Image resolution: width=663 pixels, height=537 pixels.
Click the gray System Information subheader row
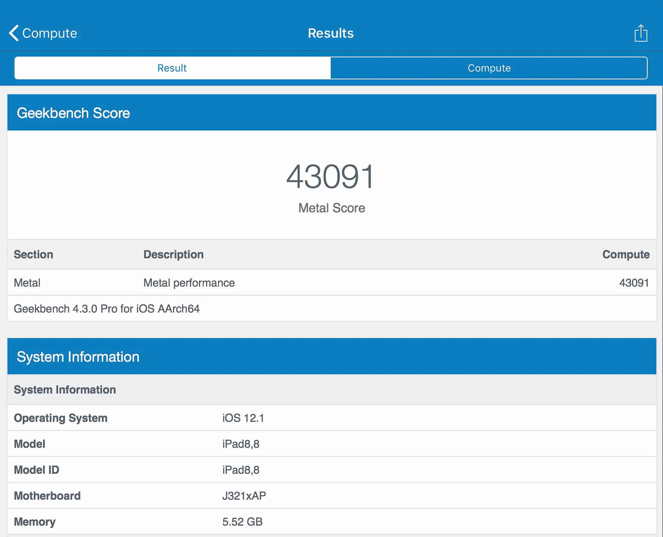(331, 389)
